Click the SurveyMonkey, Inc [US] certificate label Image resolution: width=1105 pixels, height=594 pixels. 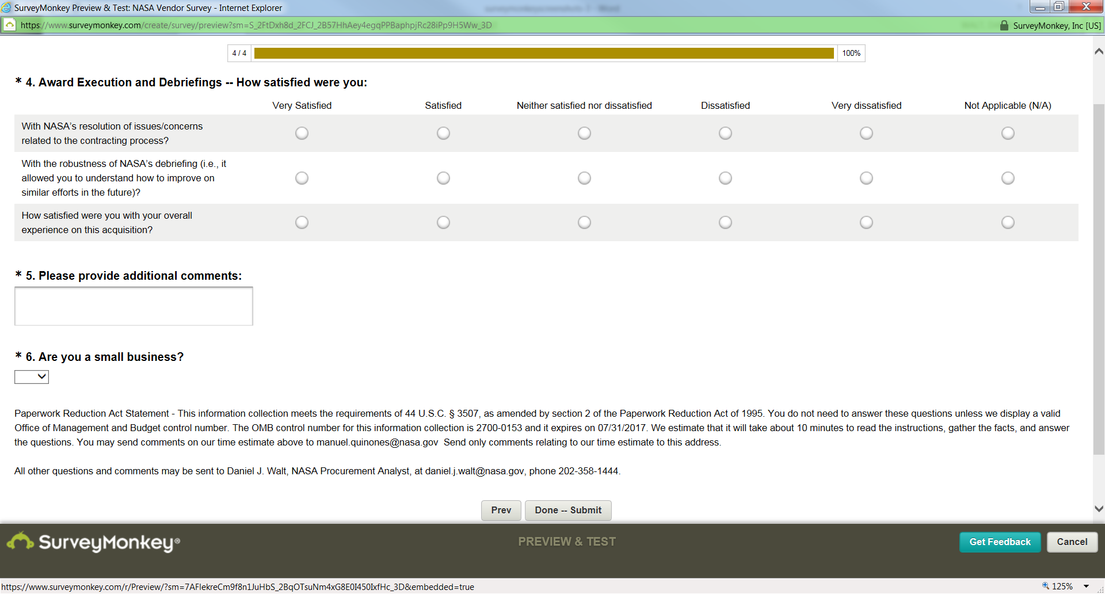[1057, 26]
